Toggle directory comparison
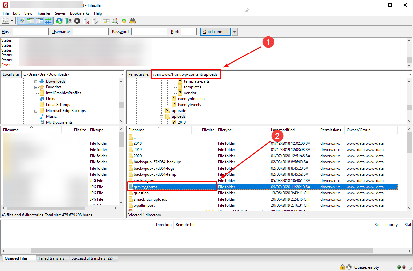 (x=115, y=21)
